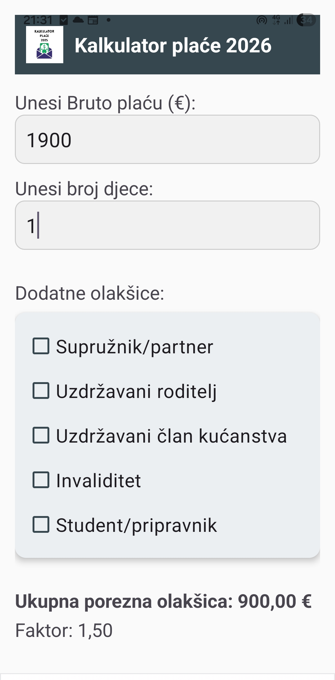
Task: Tap the 4G network indicator
Action: click(x=275, y=19)
